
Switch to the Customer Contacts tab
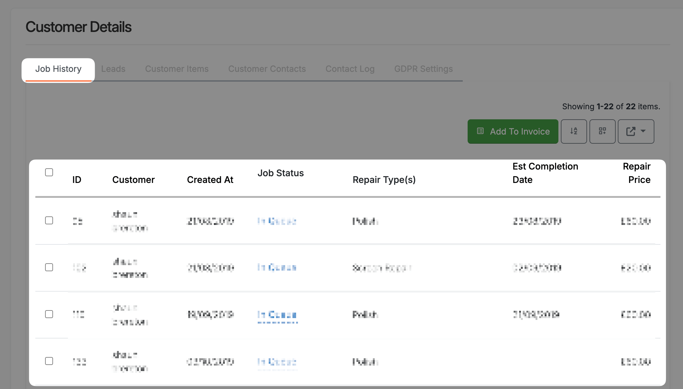coord(267,69)
